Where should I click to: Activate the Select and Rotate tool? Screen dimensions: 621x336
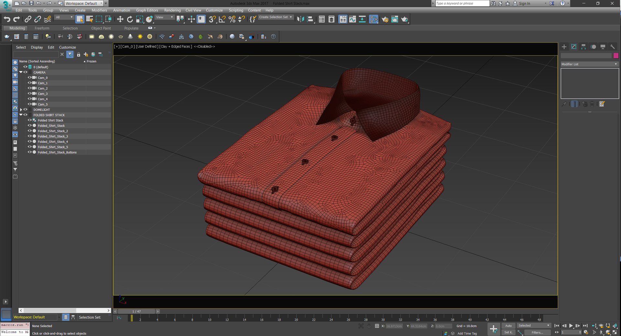130,19
